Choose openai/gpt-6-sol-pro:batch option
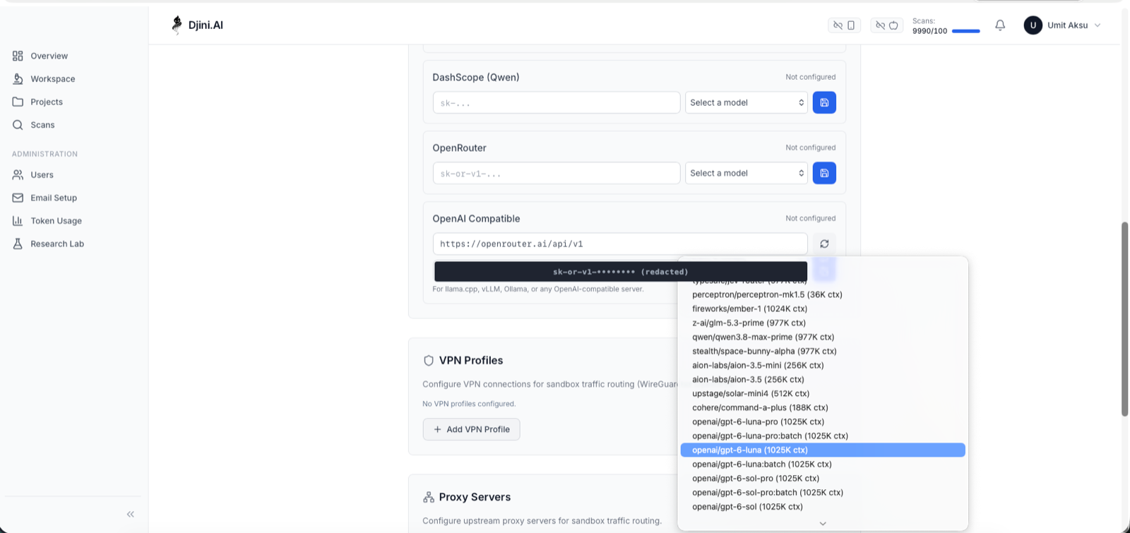The image size is (1130, 533). point(823,492)
